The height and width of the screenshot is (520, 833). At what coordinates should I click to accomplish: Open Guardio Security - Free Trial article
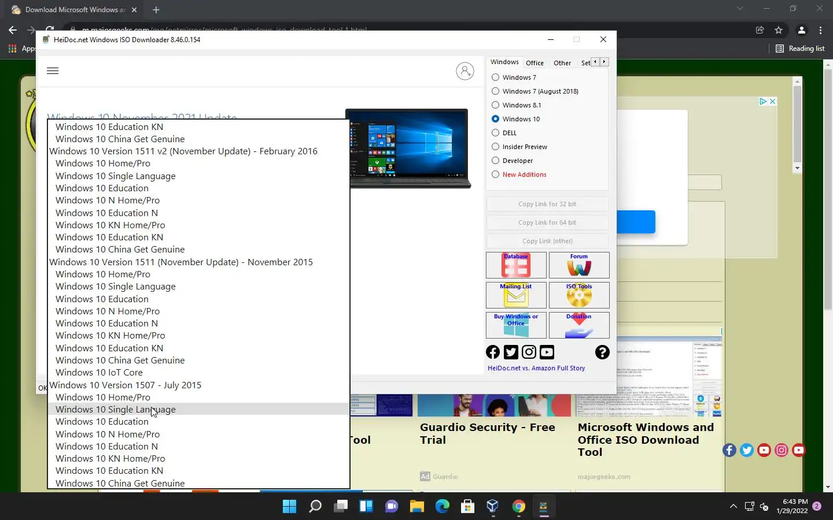coord(488,433)
